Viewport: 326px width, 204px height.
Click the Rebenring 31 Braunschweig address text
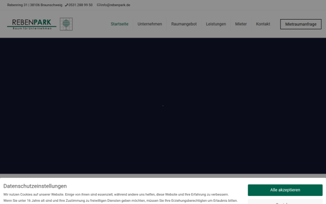point(35,5)
